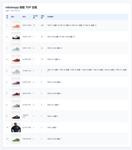Select size detail 尺码: 42.5 码, 数量: 1

54,139
